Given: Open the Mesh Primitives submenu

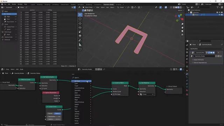Looking at the screenshot, I should point(82,102).
